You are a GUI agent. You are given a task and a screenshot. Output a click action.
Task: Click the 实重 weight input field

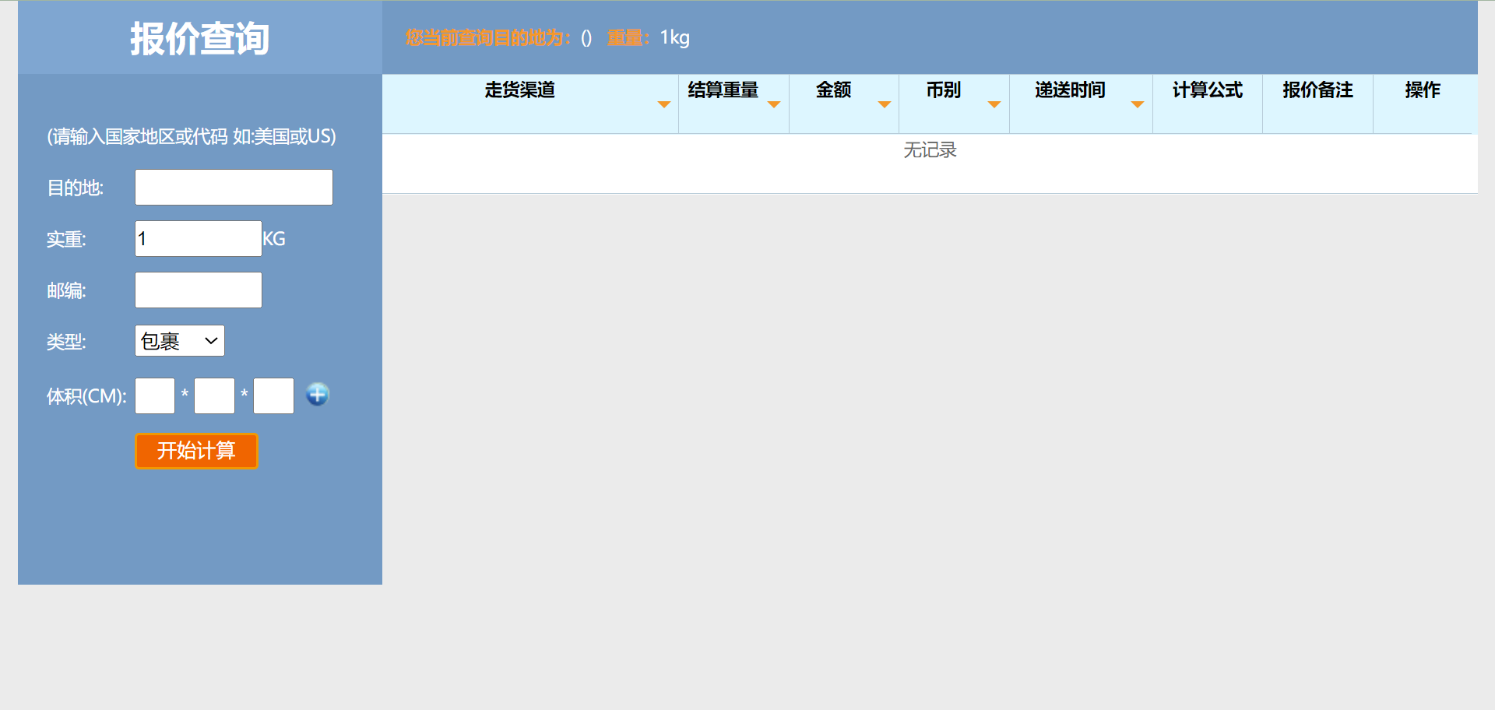click(199, 239)
